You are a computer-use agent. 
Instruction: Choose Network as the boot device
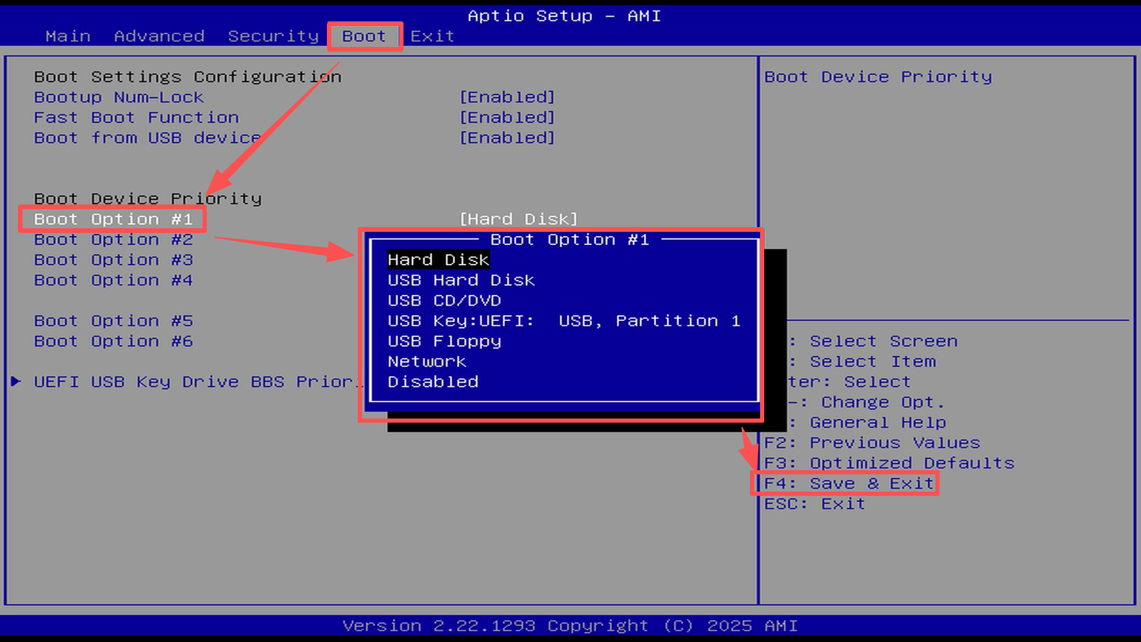click(x=426, y=361)
